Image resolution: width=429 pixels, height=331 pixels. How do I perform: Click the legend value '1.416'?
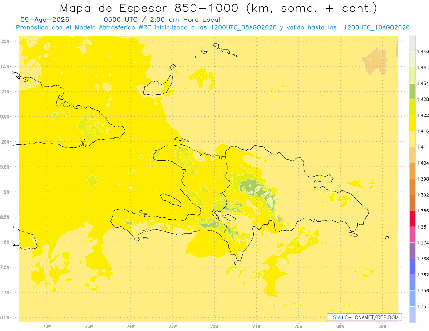click(x=423, y=131)
